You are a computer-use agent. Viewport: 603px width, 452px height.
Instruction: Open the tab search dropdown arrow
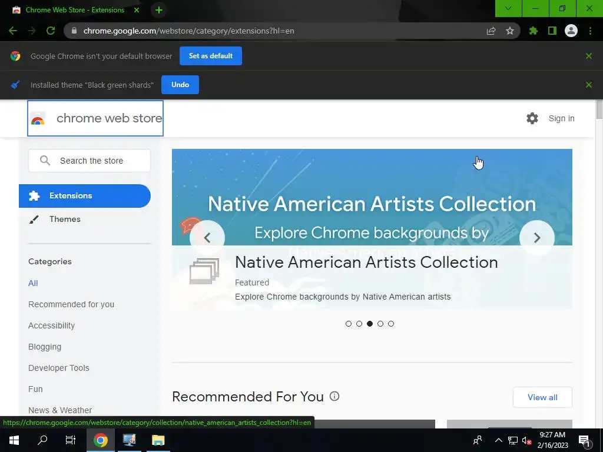click(508, 8)
